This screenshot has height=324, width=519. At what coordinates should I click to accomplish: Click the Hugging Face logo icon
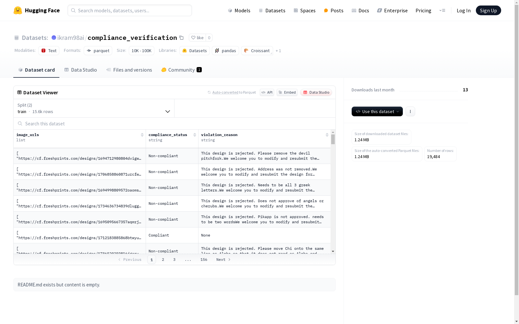18,10
